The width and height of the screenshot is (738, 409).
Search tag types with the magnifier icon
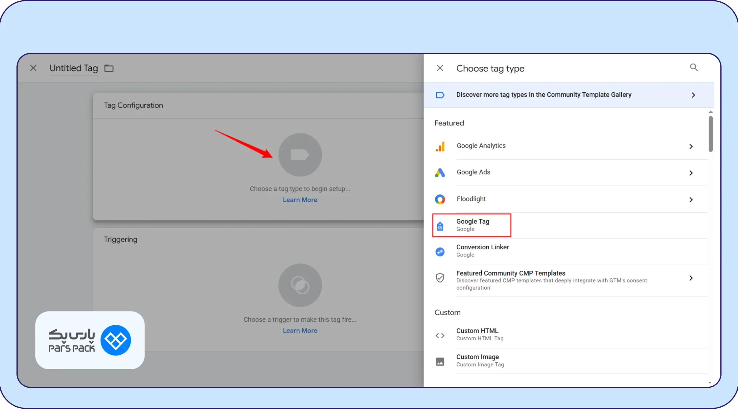click(694, 67)
